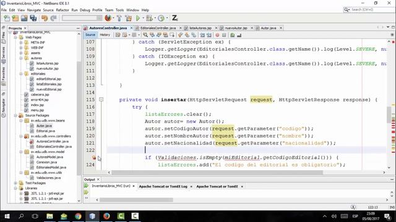Switch to the Autor.java editor tab
The image size is (396, 222).
(268, 28)
